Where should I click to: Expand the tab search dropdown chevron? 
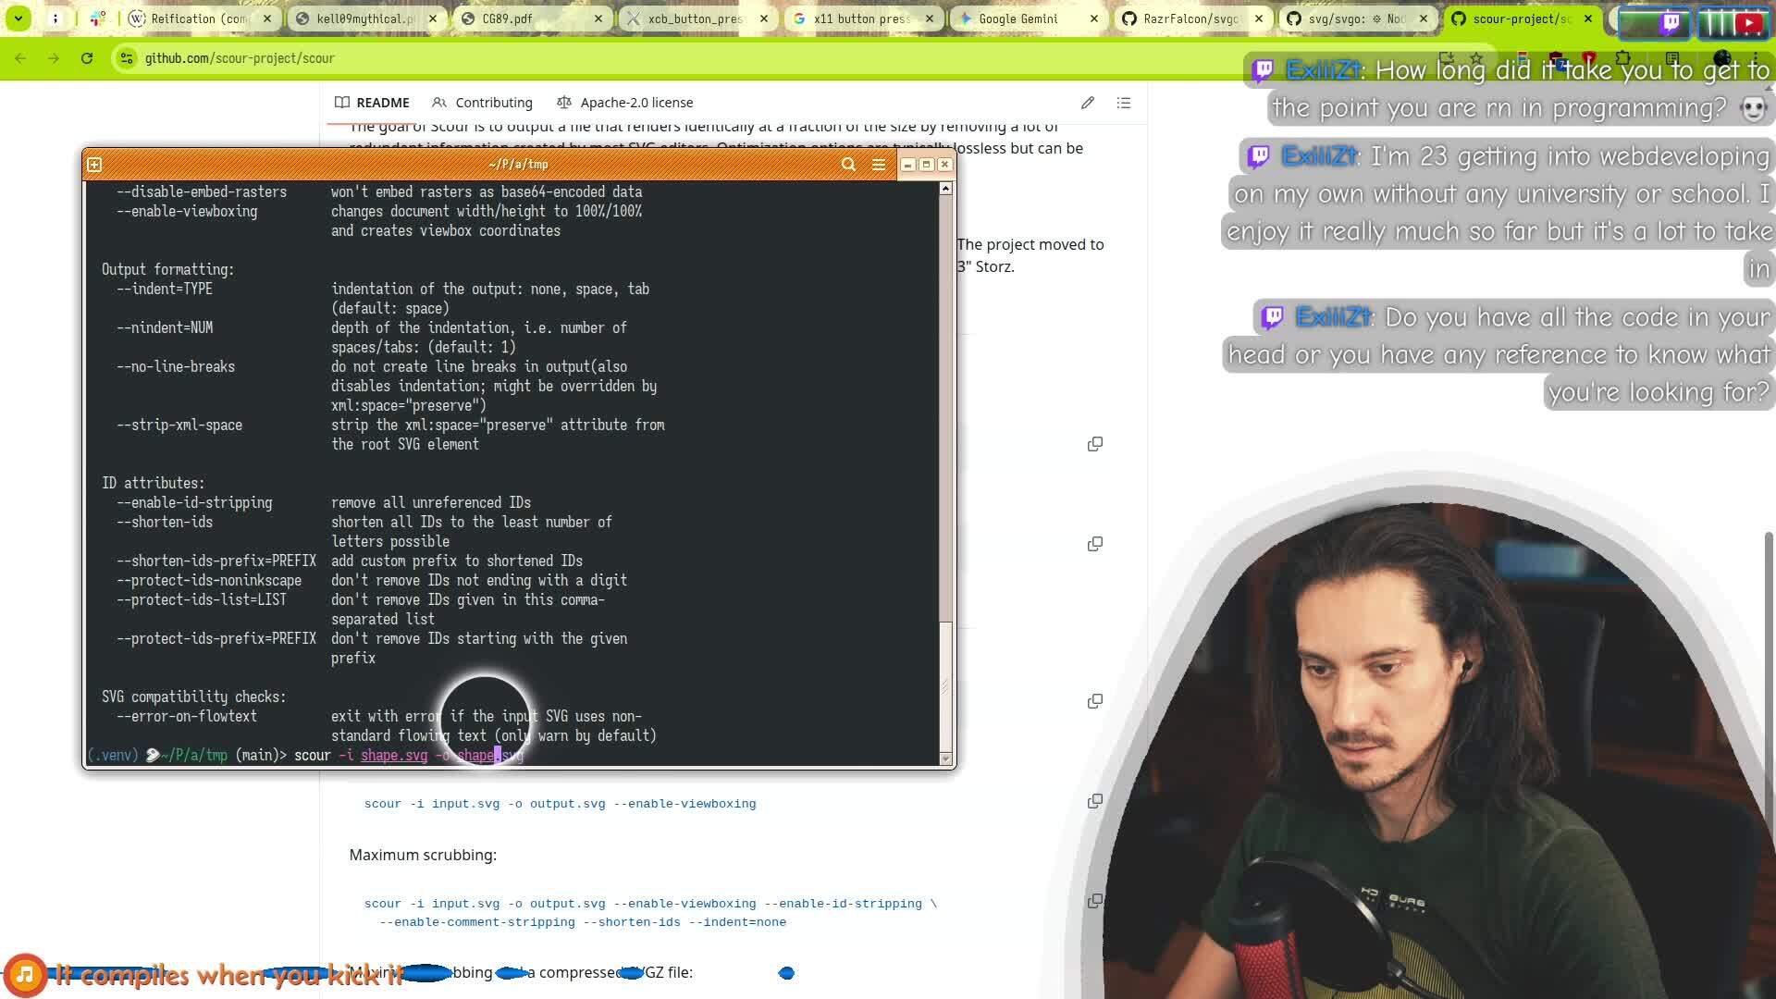coord(18,18)
